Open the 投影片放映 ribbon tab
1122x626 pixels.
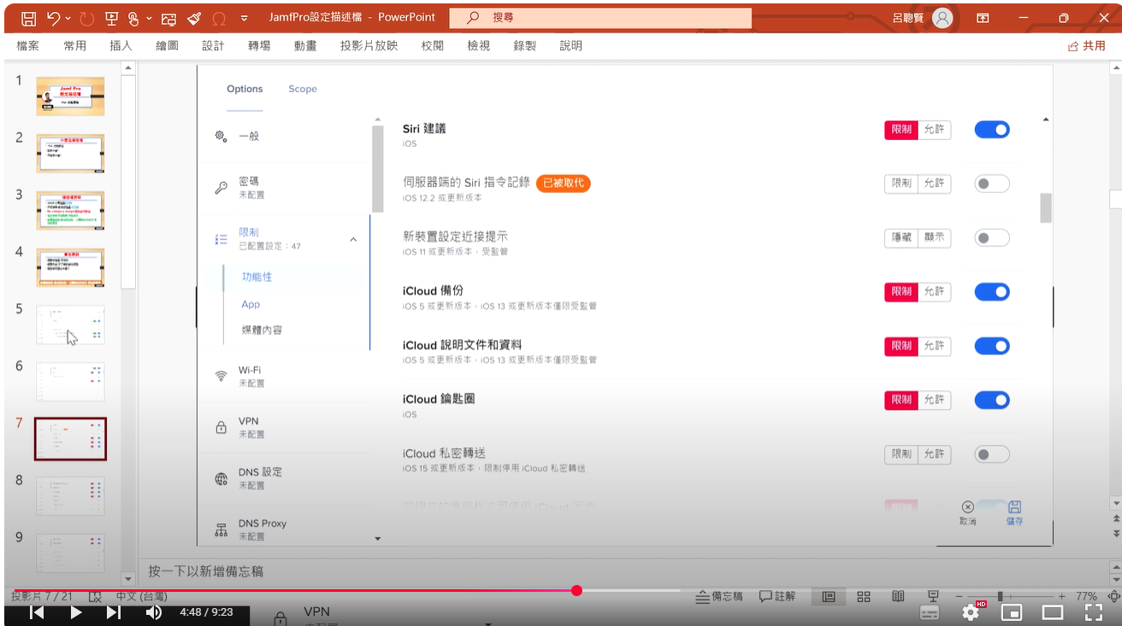point(369,46)
